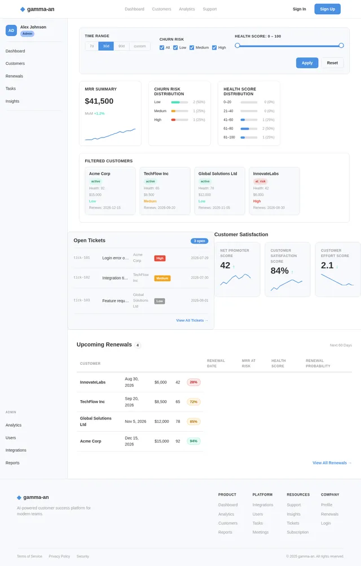The height and width of the screenshot is (566, 361).
Task: Click the Reset filters button
Action: 332,63
